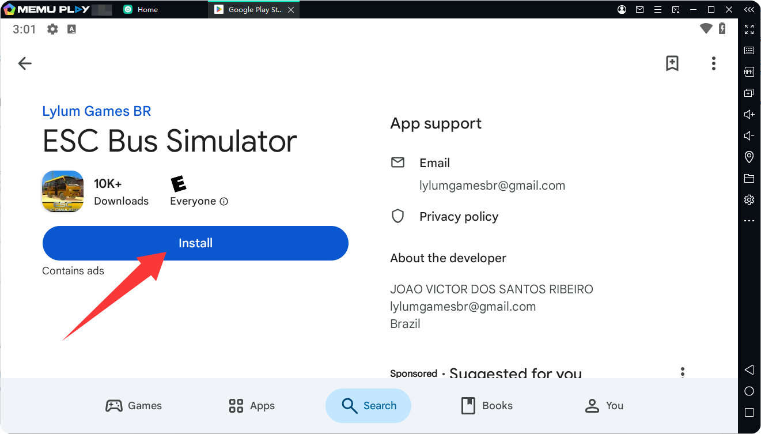Select support email lylumgamesbr@gmail.com

point(492,186)
